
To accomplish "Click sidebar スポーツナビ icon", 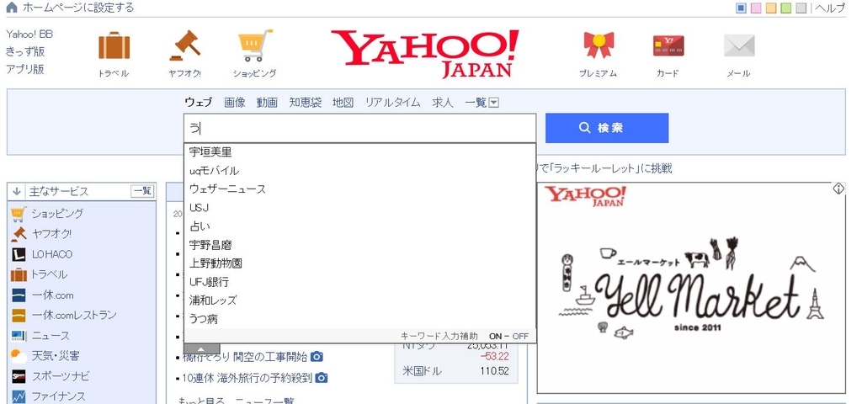I will pyautogui.click(x=19, y=376).
